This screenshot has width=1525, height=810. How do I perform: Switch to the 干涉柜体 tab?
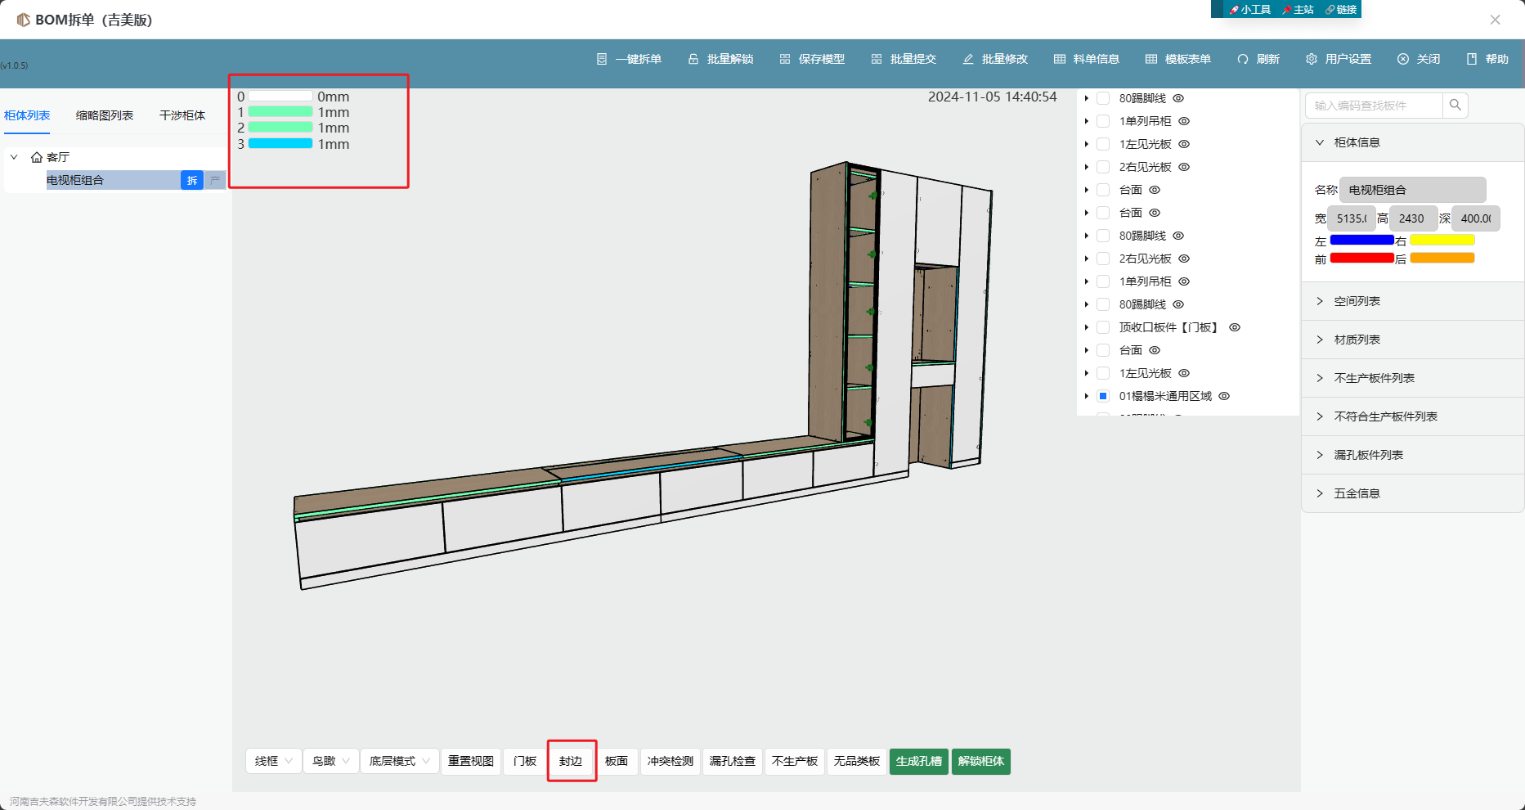[x=182, y=115]
